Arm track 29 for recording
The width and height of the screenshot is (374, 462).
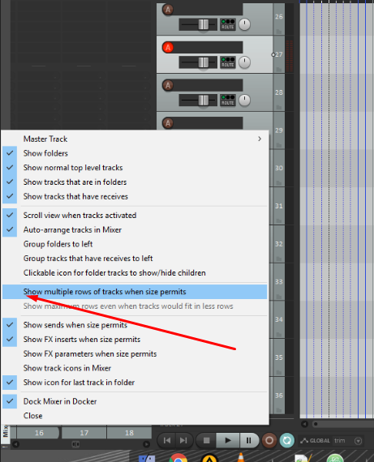click(168, 123)
